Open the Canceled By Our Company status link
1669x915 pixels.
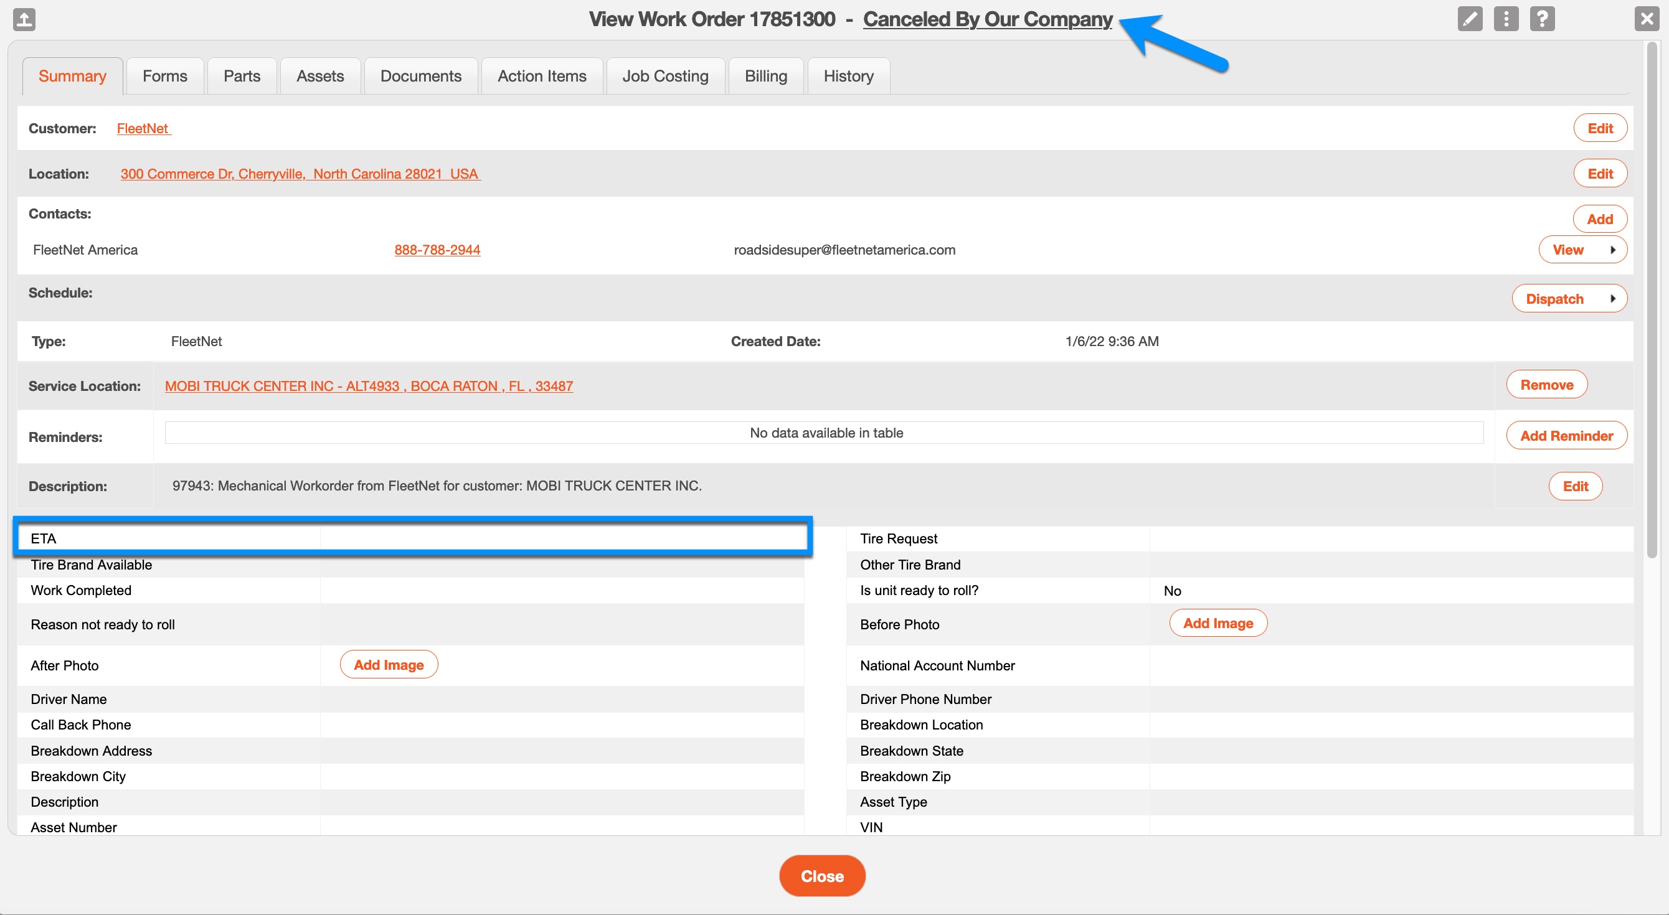(988, 19)
